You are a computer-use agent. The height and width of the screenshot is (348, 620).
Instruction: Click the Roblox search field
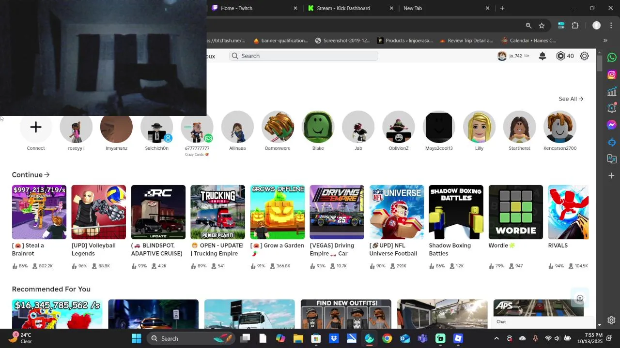(x=304, y=56)
